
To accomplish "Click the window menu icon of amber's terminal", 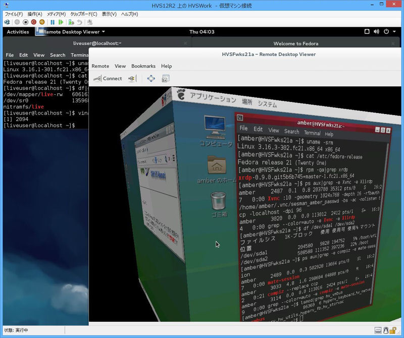I will click(x=240, y=118).
